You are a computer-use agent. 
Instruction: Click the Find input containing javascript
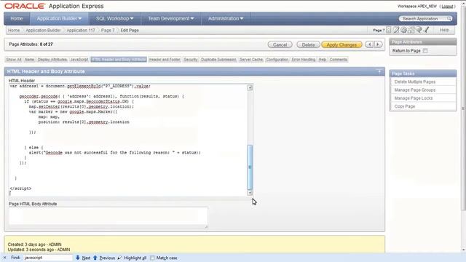(47, 258)
